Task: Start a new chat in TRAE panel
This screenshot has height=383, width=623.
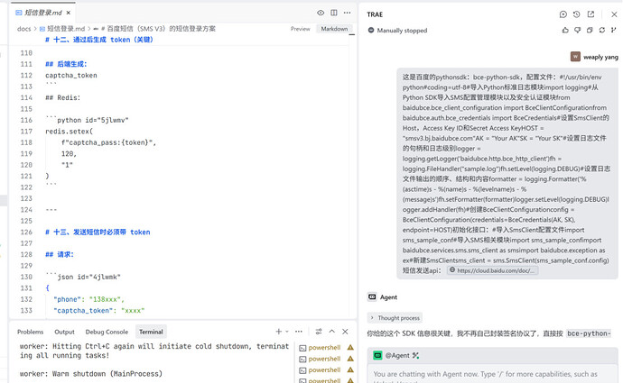Action: (563, 14)
